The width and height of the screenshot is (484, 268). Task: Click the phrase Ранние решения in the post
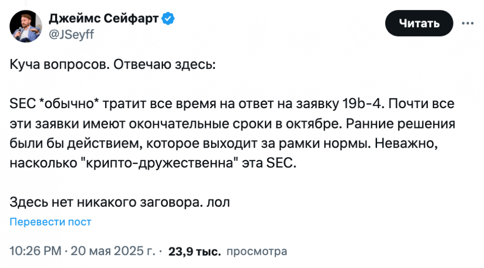click(401, 124)
